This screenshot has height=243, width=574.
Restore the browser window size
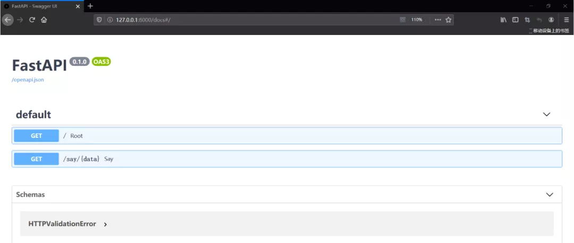click(548, 6)
